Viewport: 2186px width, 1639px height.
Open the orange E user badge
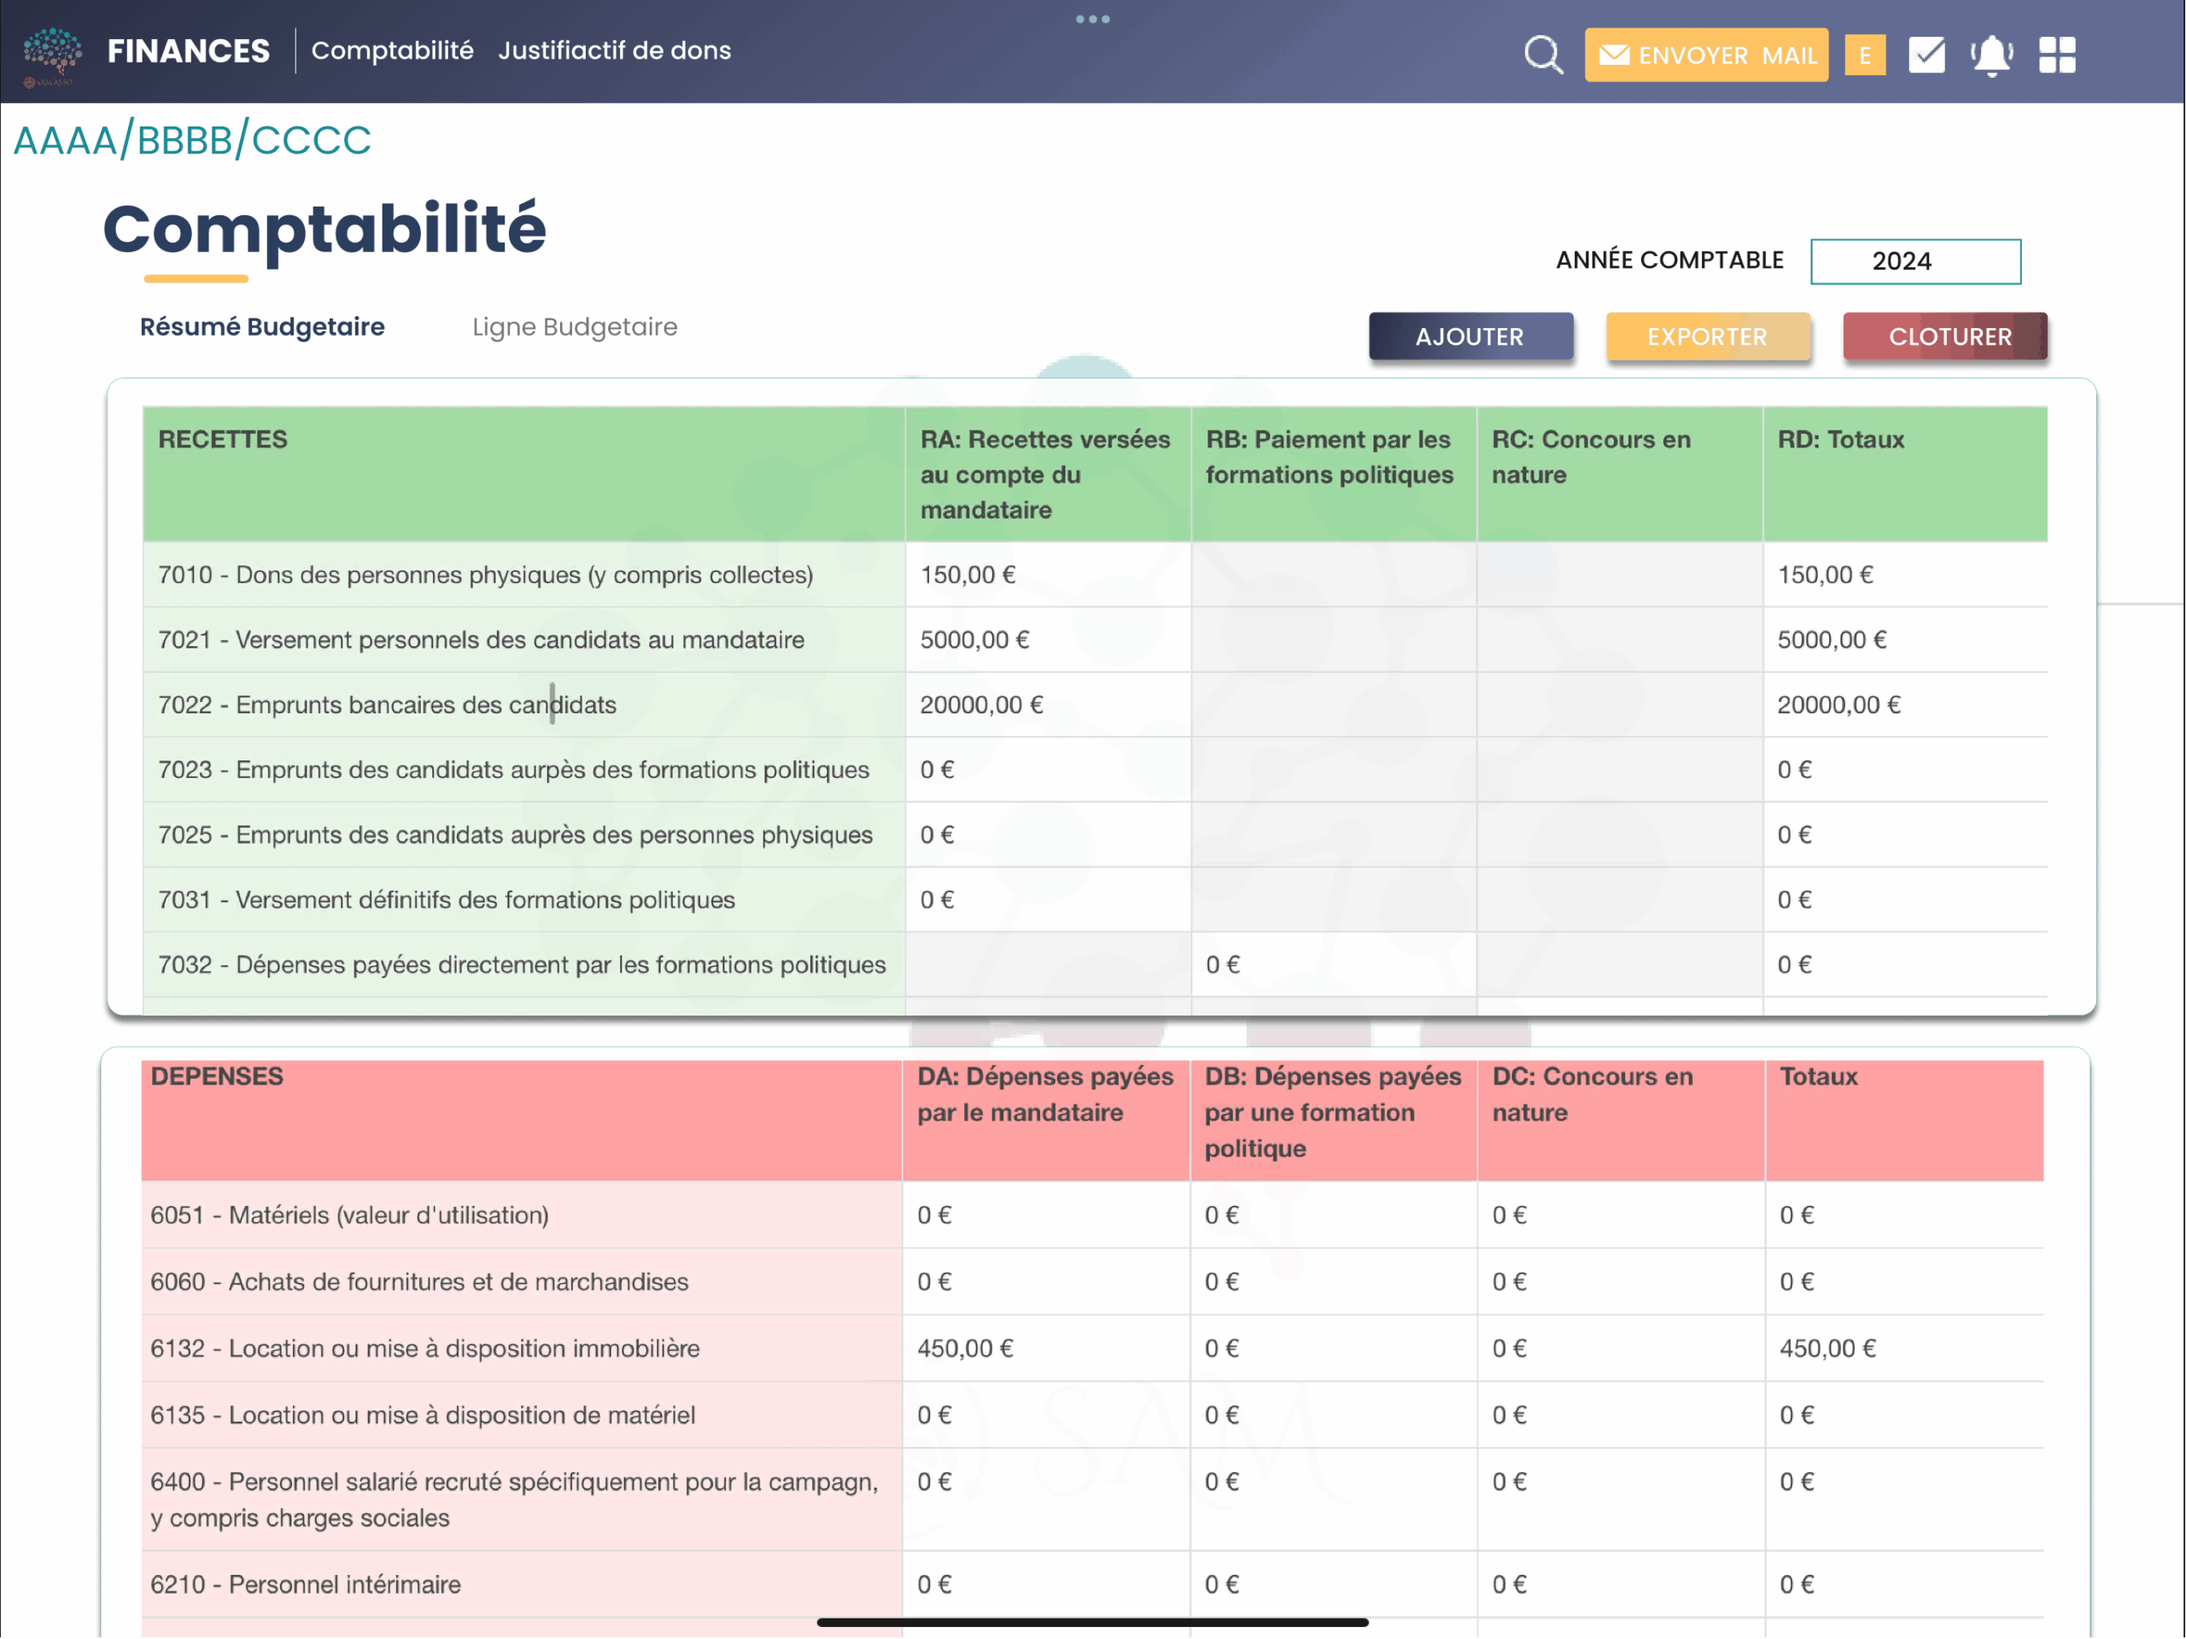1865,55
